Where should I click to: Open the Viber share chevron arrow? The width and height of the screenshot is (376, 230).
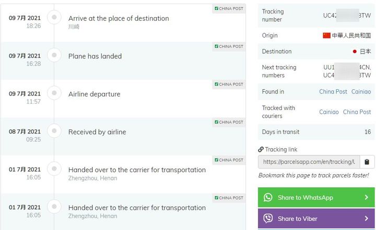point(366,219)
